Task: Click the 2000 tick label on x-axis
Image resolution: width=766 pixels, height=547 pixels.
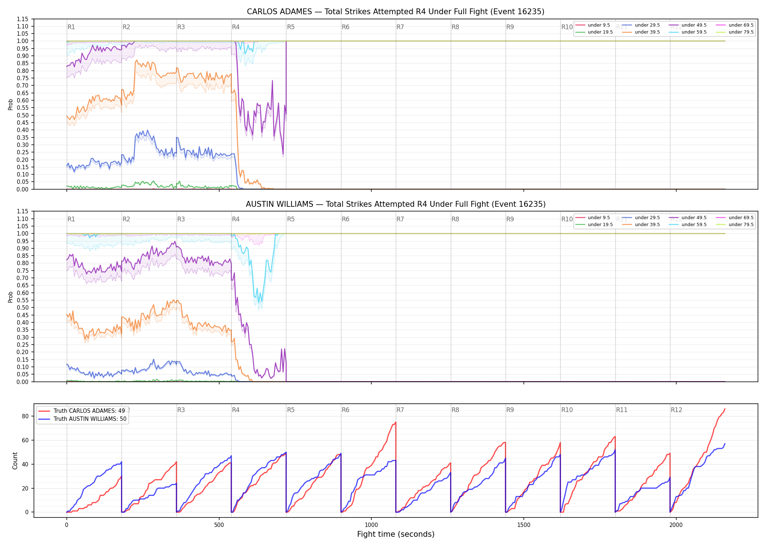Action: tap(676, 525)
